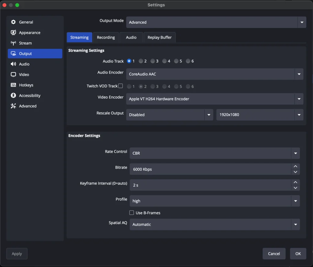
Task: Increase Bitrate using the up arrow
Action: click(295, 166)
